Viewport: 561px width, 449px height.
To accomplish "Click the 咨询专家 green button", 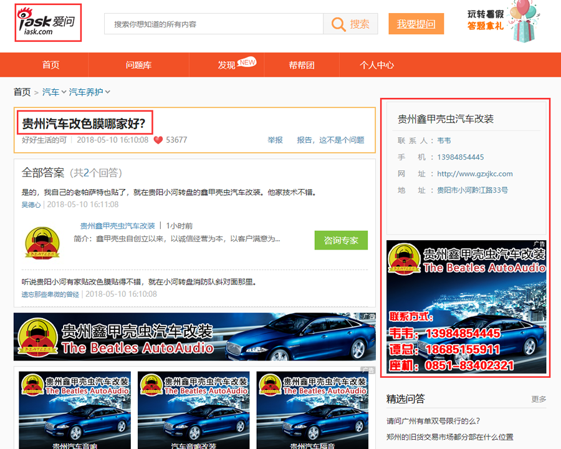I will [x=341, y=240].
